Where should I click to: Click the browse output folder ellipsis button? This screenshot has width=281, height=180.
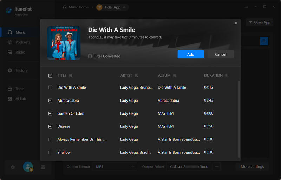[x=216, y=167]
